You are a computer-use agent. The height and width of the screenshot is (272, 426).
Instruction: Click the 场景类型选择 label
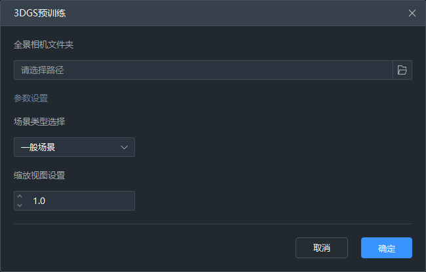pyautogui.click(x=39, y=122)
